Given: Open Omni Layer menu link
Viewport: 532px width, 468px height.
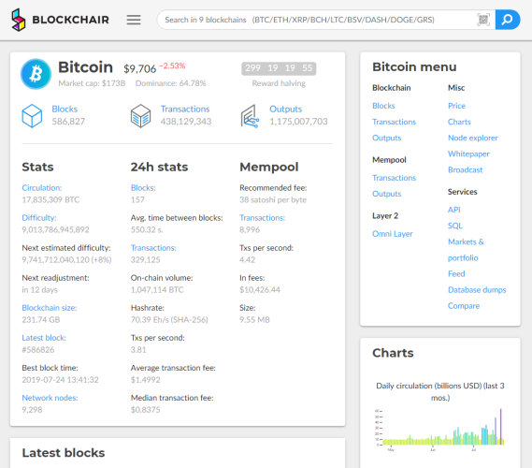Looking at the screenshot, I should [392, 234].
